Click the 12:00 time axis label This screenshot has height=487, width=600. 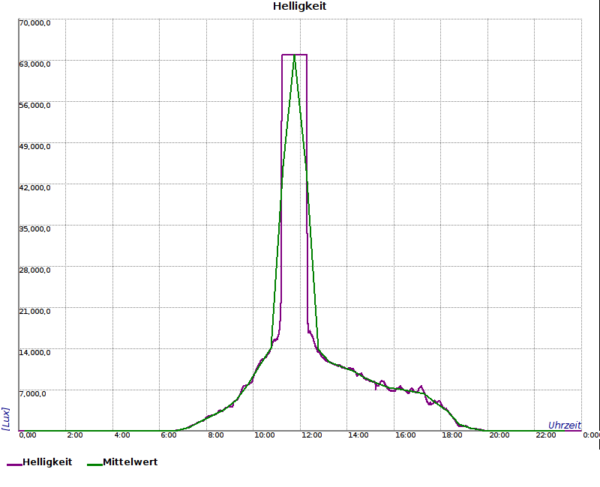[311, 435]
